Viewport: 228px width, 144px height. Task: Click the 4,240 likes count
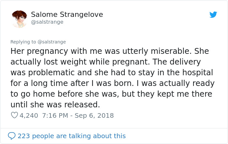tap(29, 115)
